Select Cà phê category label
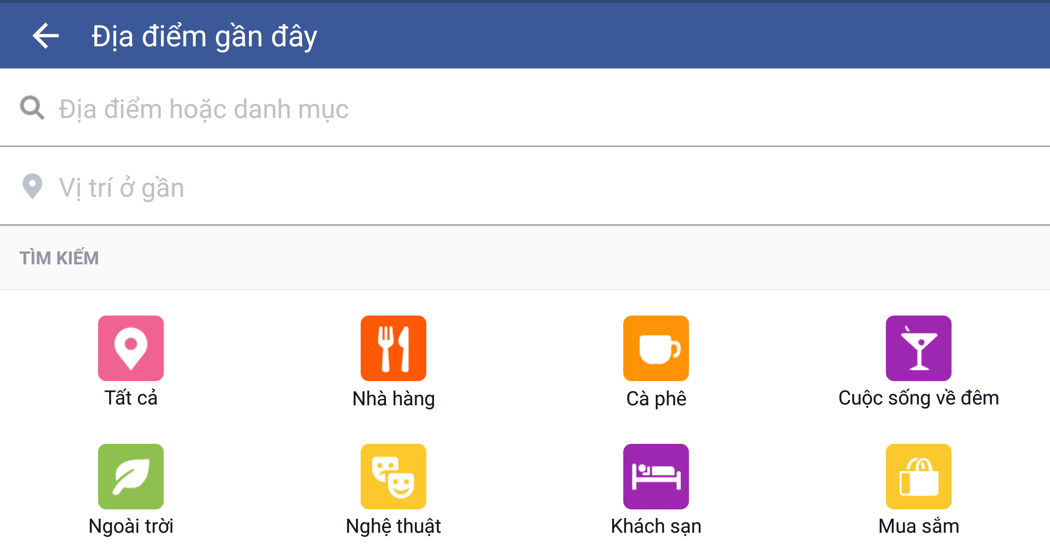 coord(656,398)
